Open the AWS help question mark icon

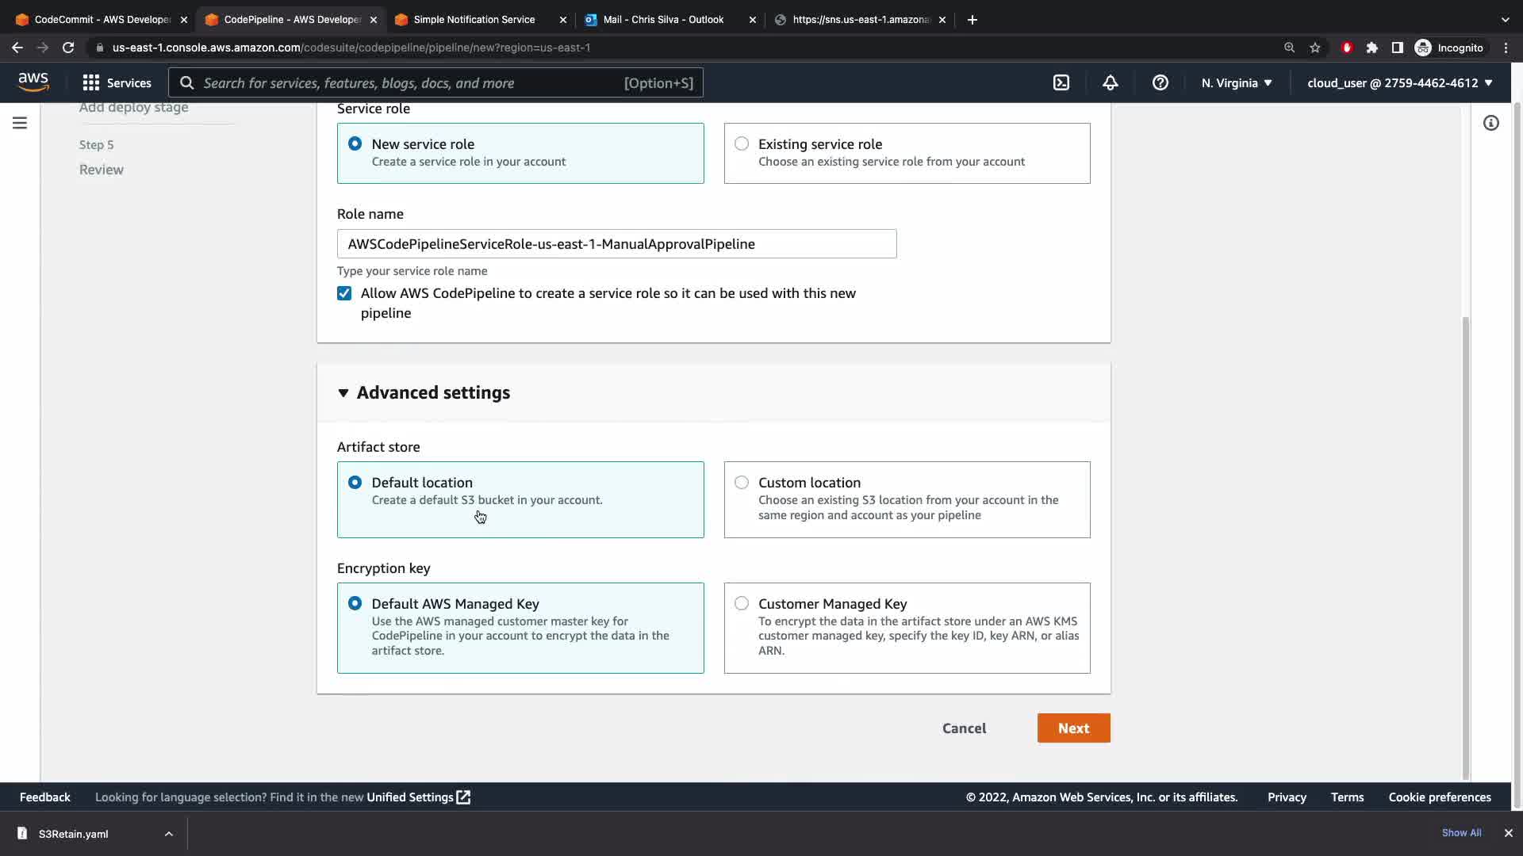(1160, 82)
